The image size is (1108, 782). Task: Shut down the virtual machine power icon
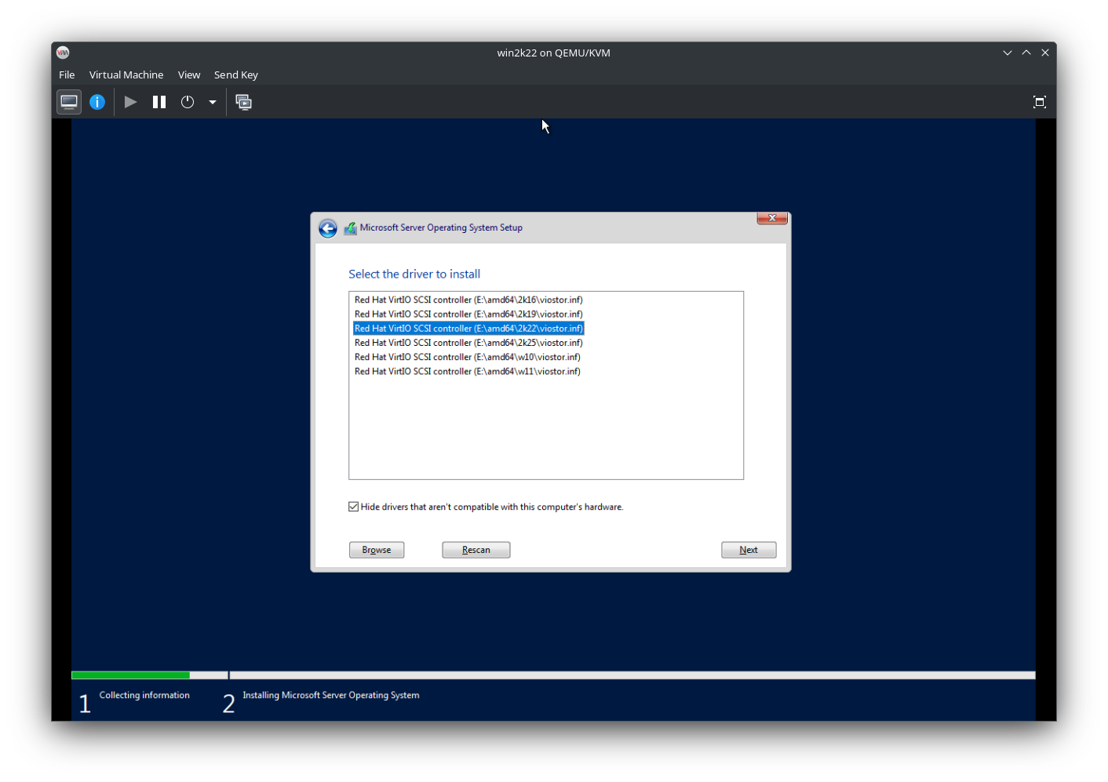click(x=188, y=102)
